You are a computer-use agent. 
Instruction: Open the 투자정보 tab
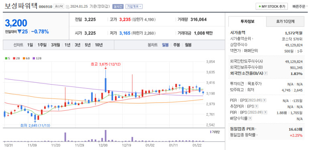pos(247,22)
